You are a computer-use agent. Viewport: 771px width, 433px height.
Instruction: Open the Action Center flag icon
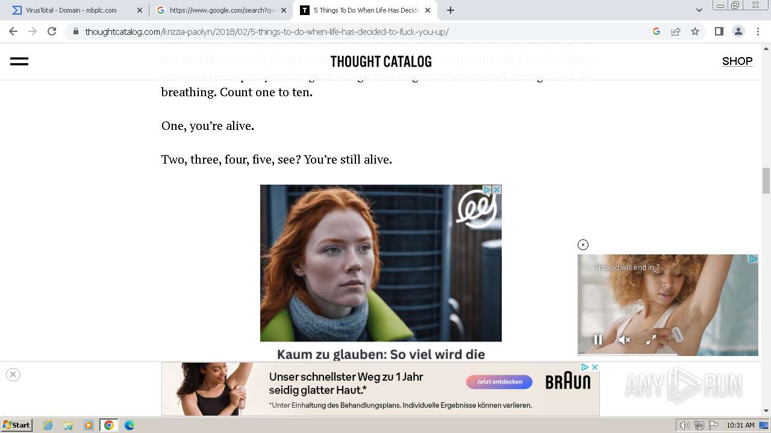point(713,425)
